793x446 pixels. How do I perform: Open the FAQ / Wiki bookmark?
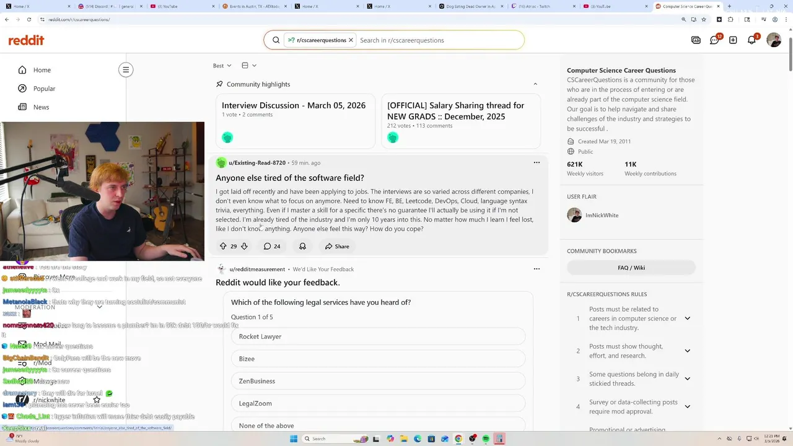[x=631, y=268]
